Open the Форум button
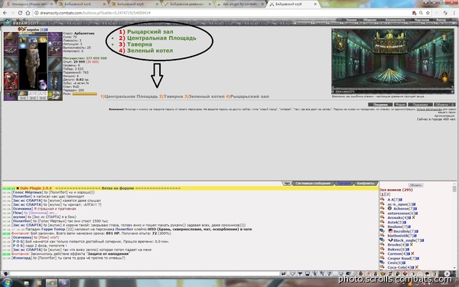This screenshot has height=287, width=459. 400,105
